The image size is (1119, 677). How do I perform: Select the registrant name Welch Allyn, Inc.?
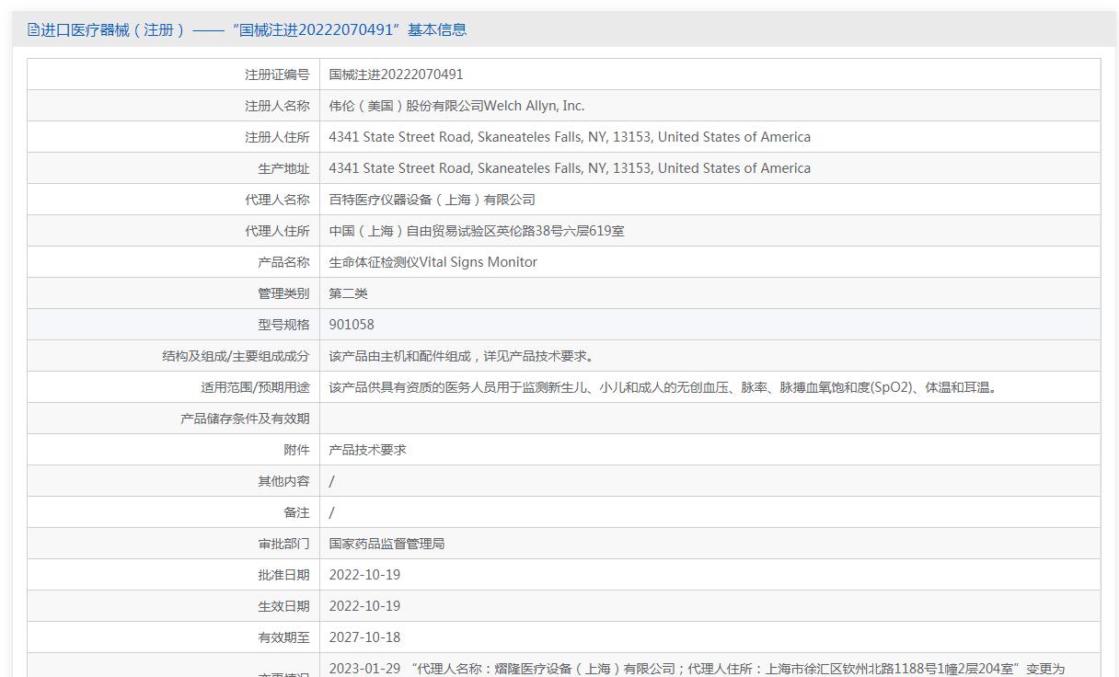click(456, 106)
